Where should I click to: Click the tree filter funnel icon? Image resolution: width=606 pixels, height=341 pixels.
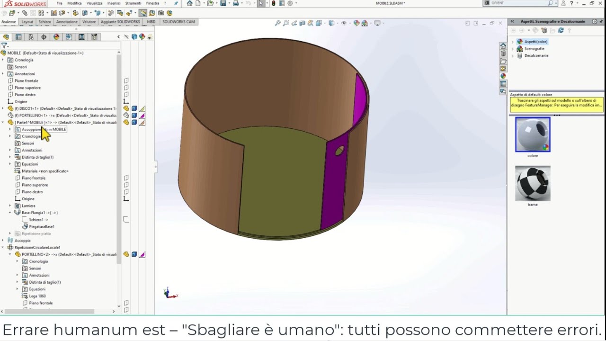[4, 46]
